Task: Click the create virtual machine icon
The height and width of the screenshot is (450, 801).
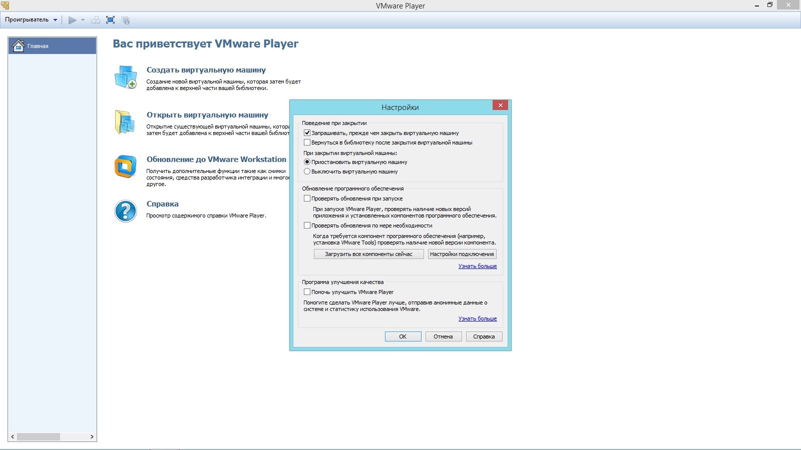Action: pos(125,77)
